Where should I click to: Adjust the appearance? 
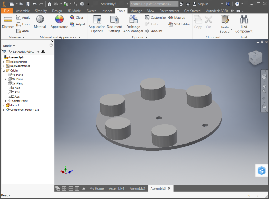click(77, 24)
